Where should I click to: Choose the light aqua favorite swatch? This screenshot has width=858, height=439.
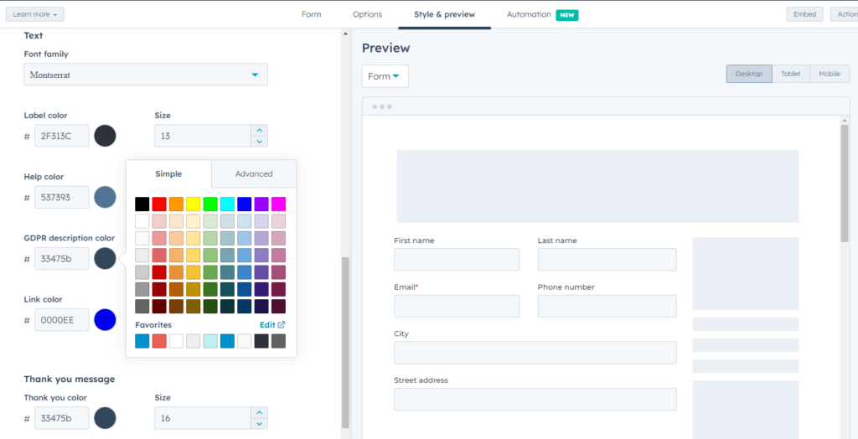tap(210, 341)
